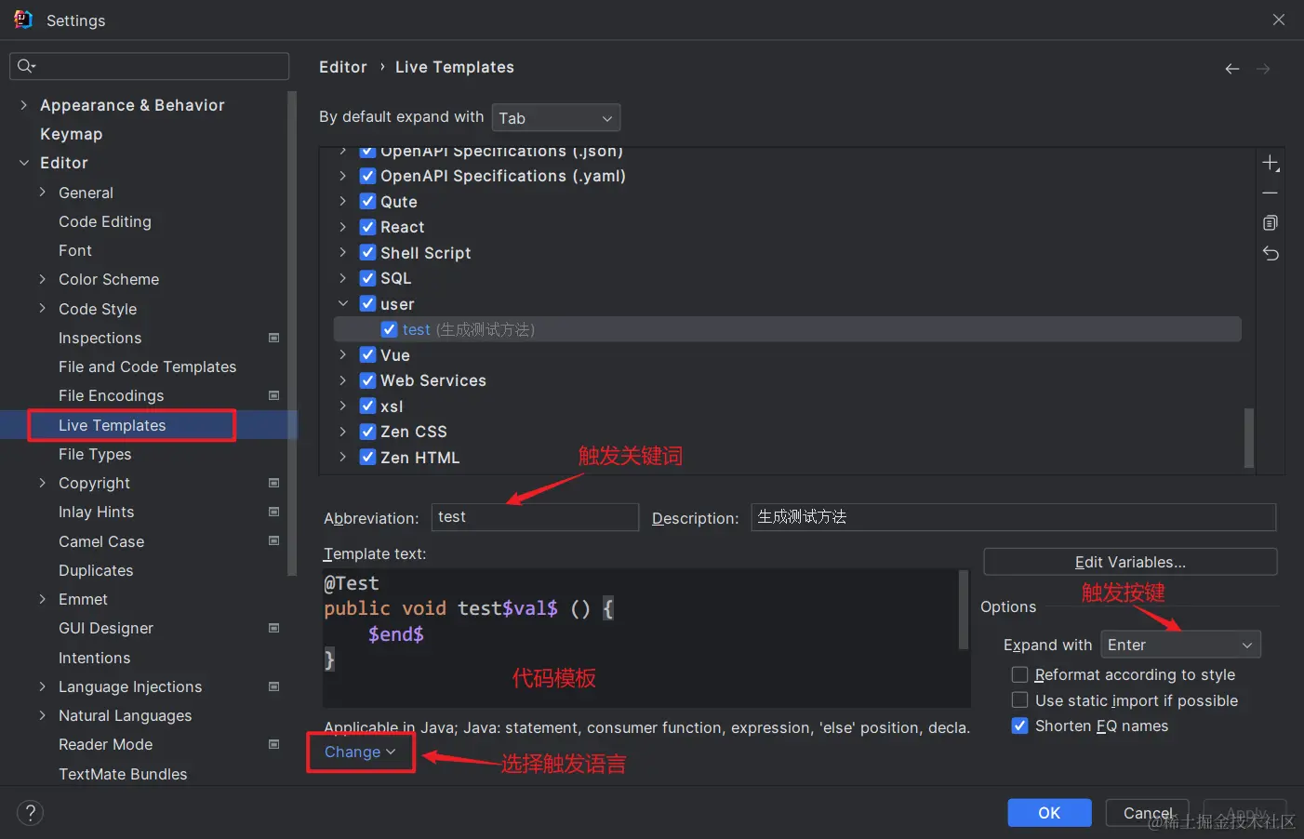
Task: Open the Live Templates settings page
Action: pyautogui.click(x=113, y=425)
